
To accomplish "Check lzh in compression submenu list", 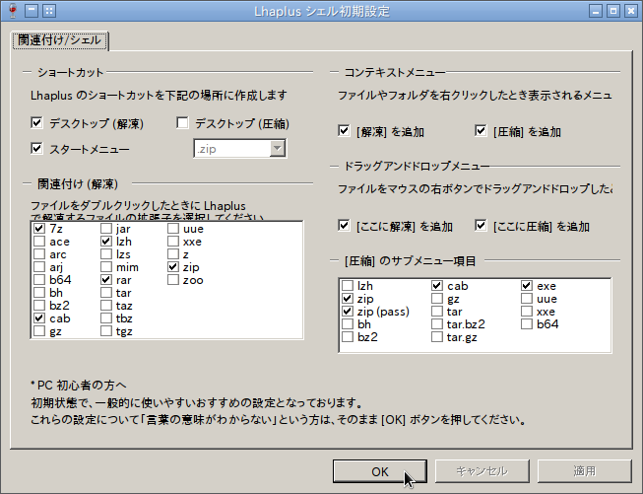I will point(348,285).
